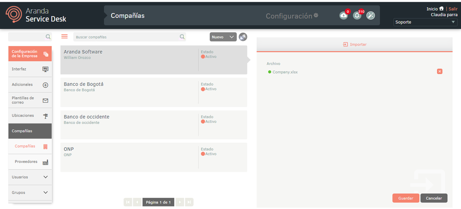The width and height of the screenshot is (461, 209).
Task: Click the Configuración header text
Action: click(289, 16)
